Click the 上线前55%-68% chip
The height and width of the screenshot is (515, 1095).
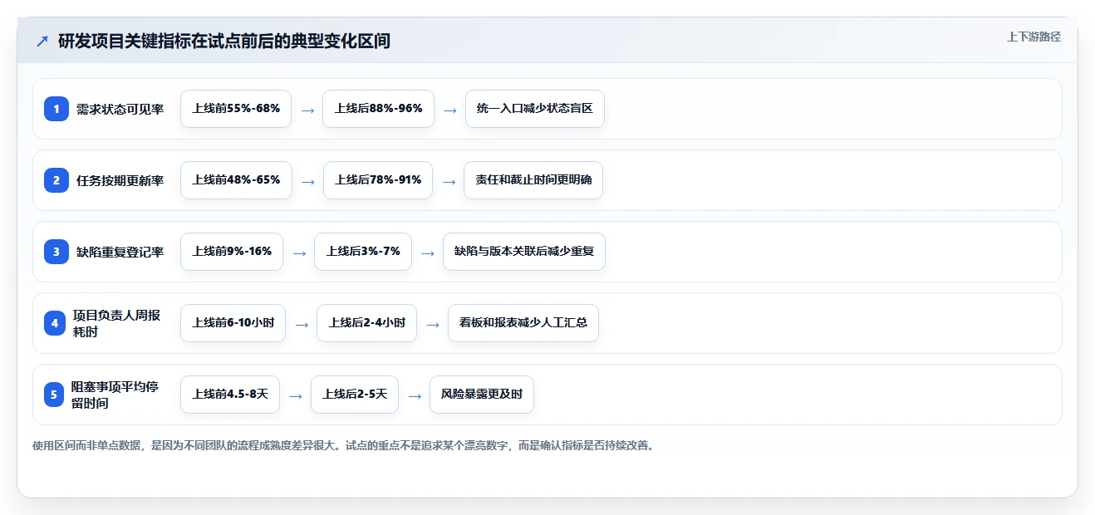tap(236, 109)
